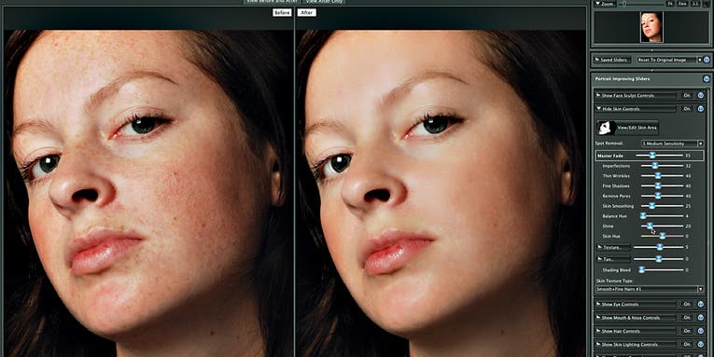The width and height of the screenshot is (714, 357).
Task: Open Reset To Original Image dropdown
Action: point(669,60)
